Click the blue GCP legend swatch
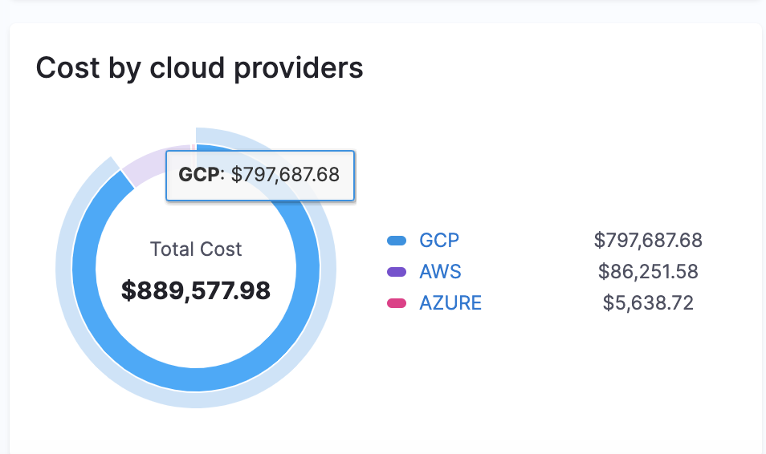The image size is (766, 454). click(x=397, y=240)
